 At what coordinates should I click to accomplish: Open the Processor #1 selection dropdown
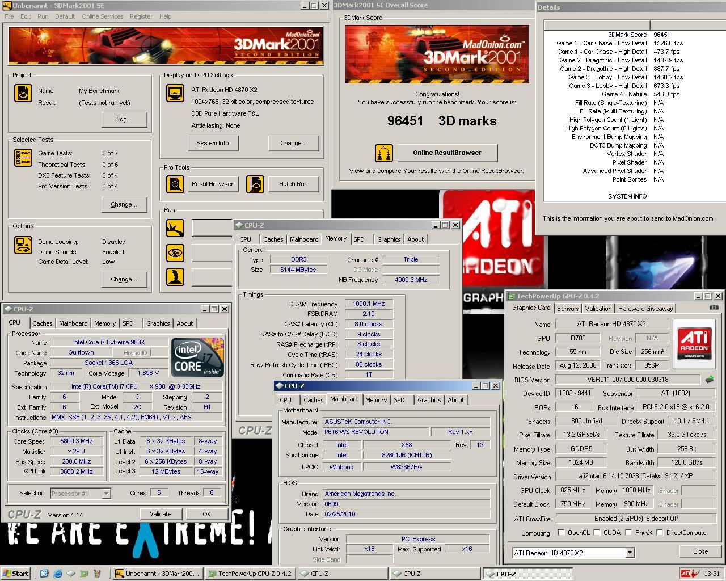coord(106,494)
